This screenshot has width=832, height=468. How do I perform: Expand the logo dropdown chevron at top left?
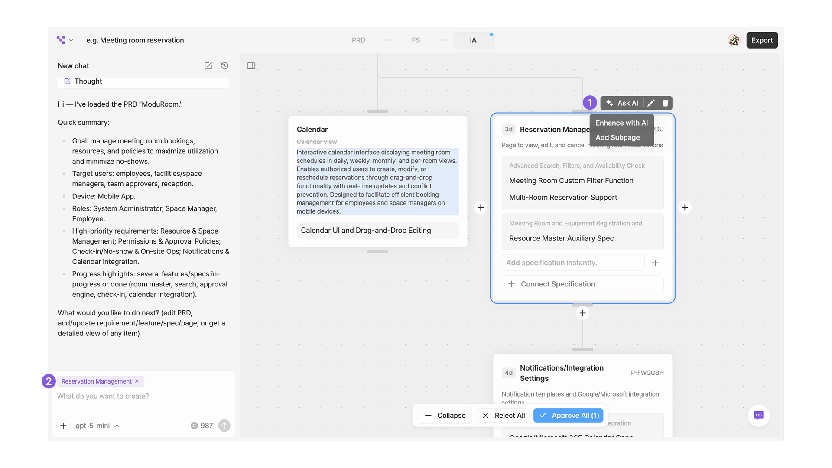71,40
